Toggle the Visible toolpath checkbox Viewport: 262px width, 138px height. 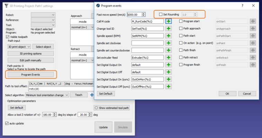click(8, 37)
